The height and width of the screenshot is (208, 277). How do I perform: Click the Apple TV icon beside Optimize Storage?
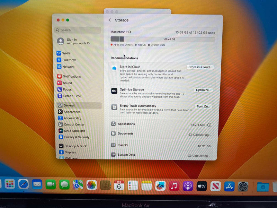point(114,91)
